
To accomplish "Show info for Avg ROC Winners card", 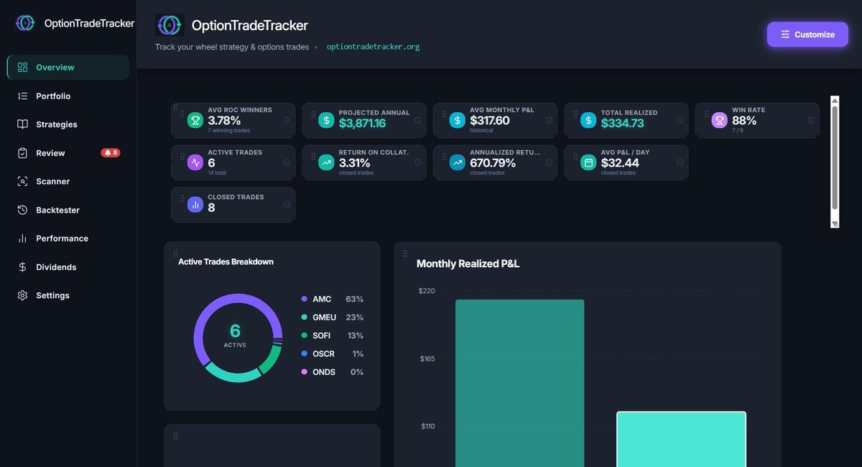I will 287,121.
